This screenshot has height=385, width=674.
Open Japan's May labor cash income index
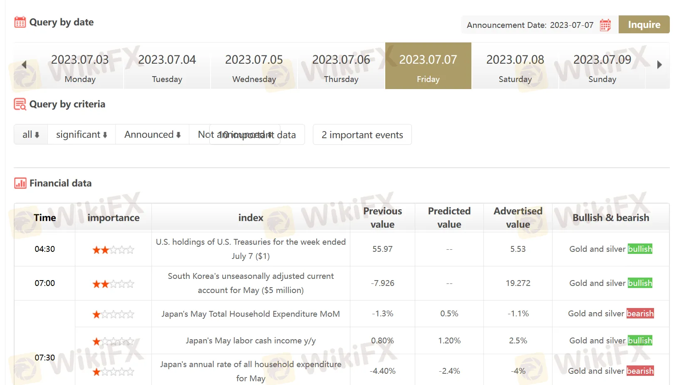click(250, 340)
